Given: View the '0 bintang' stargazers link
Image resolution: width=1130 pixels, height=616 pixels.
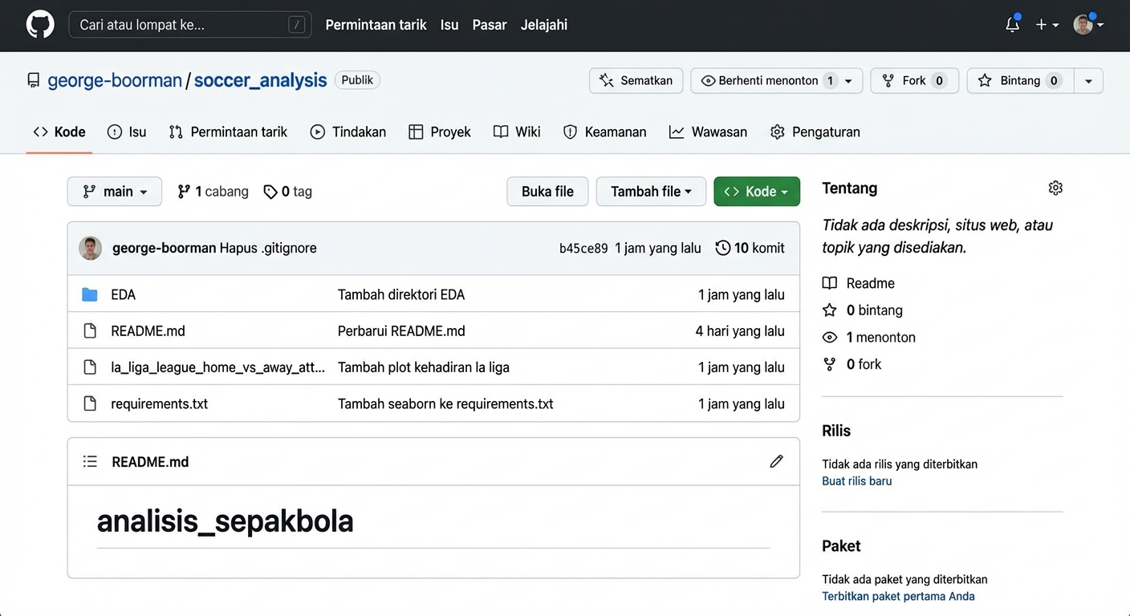Looking at the screenshot, I should (863, 310).
